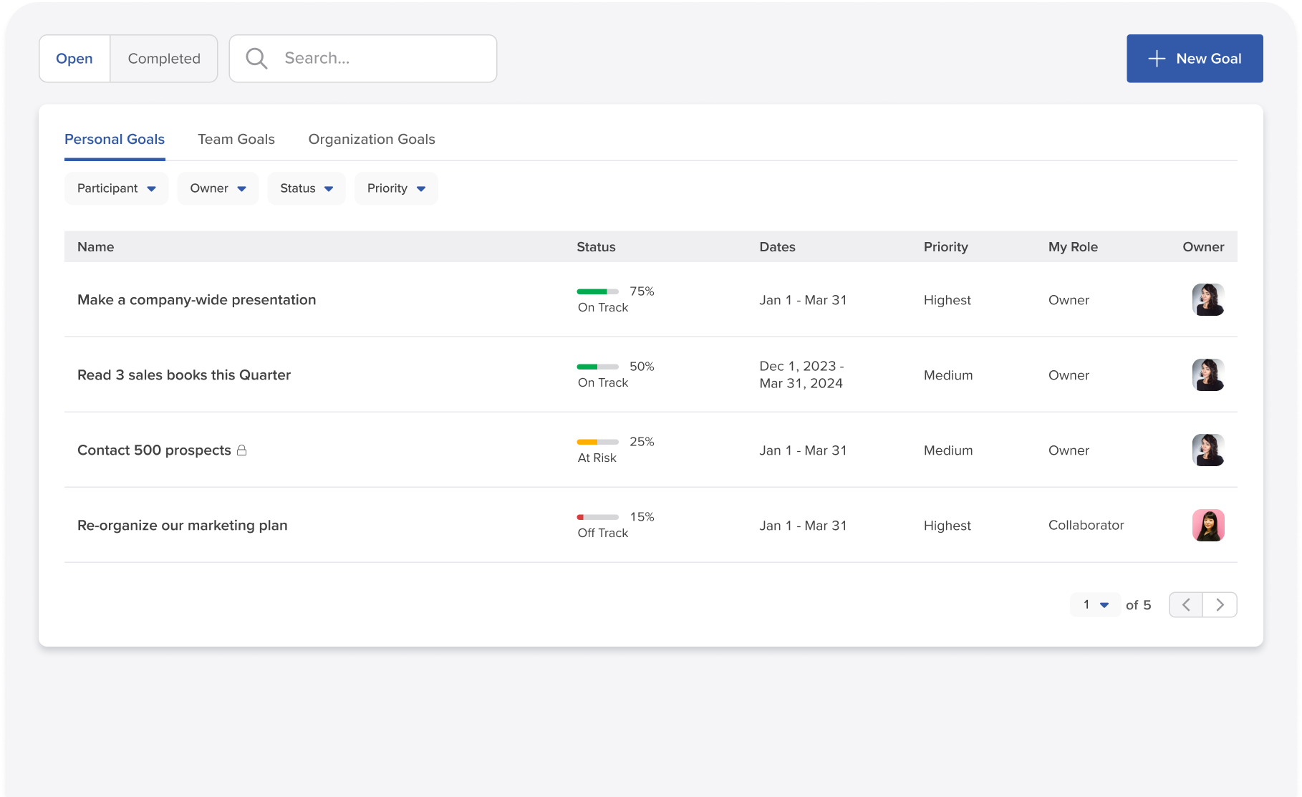Click the 25% orange progress bar

pyautogui.click(x=597, y=442)
